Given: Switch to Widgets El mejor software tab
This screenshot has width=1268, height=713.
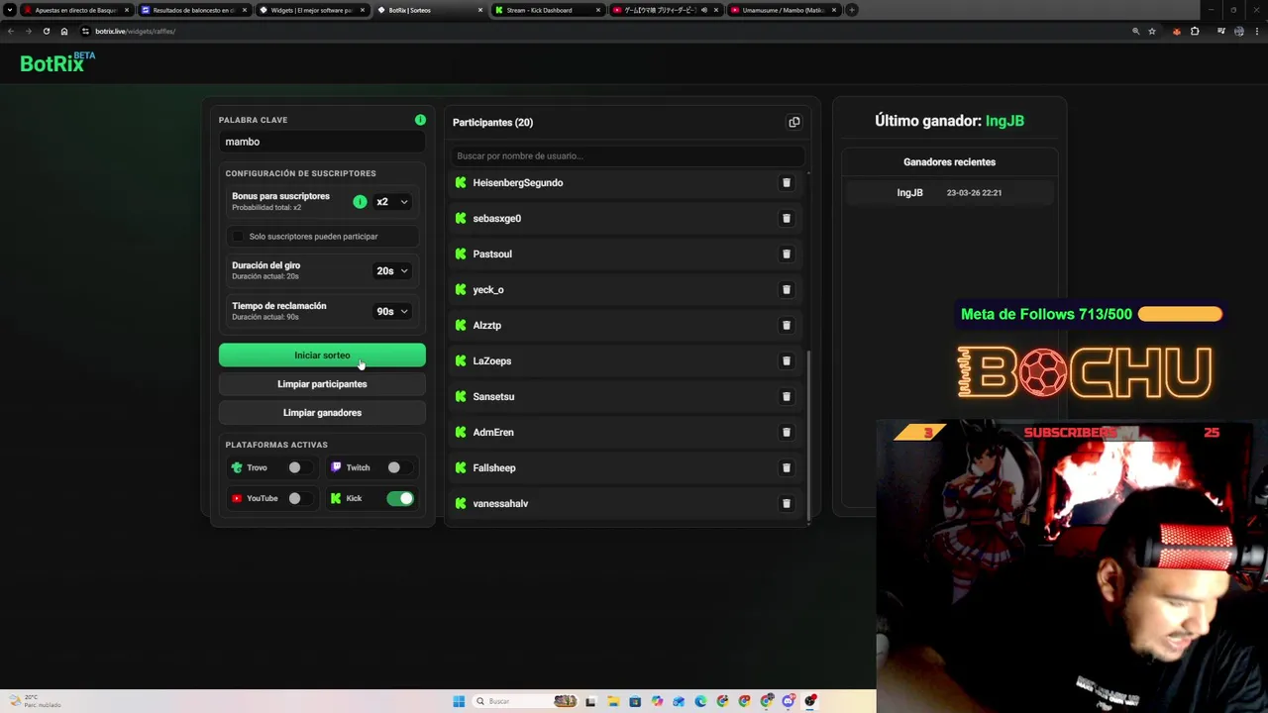Looking at the screenshot, I should (312, 10).
